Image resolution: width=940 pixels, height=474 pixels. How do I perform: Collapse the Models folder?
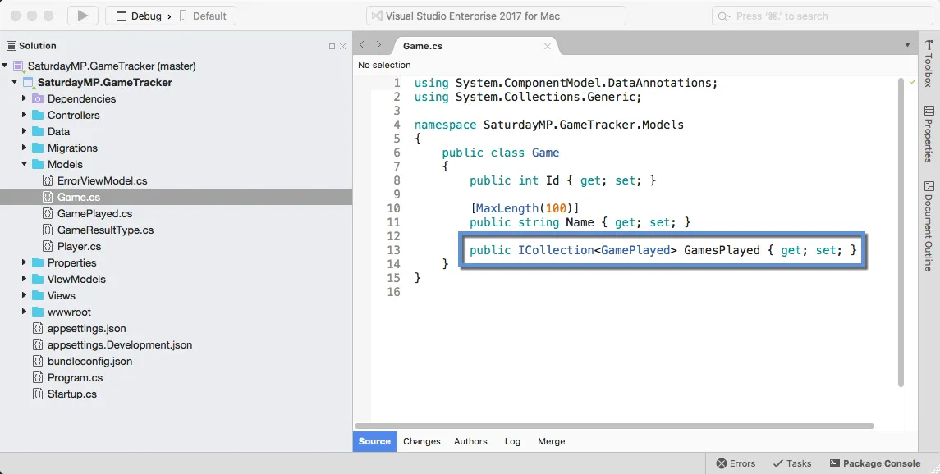(x=24, y=164)
